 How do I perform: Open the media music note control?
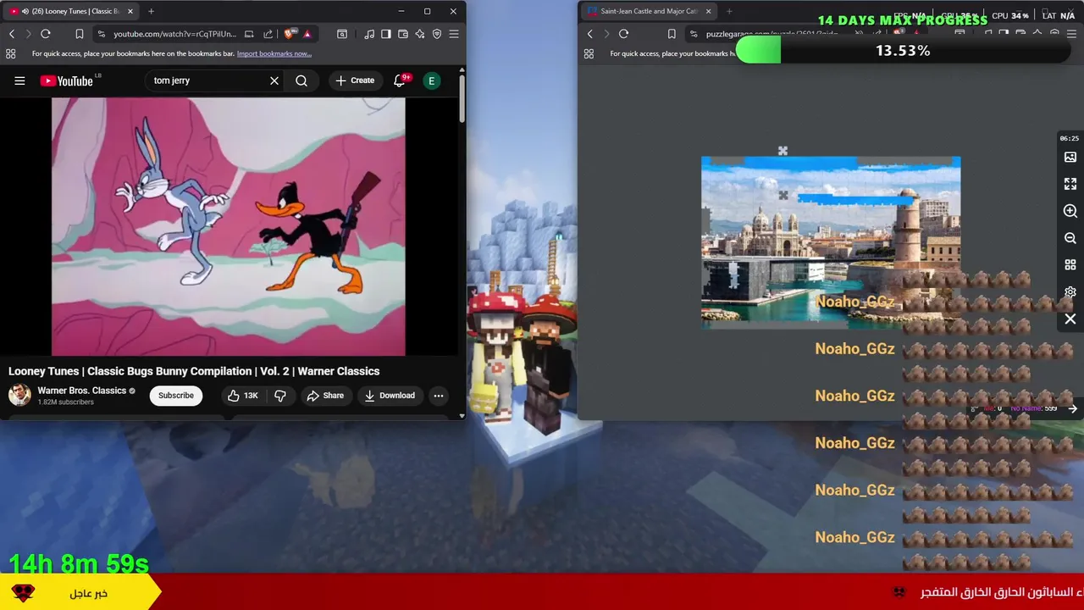click(x=369, y=34)
